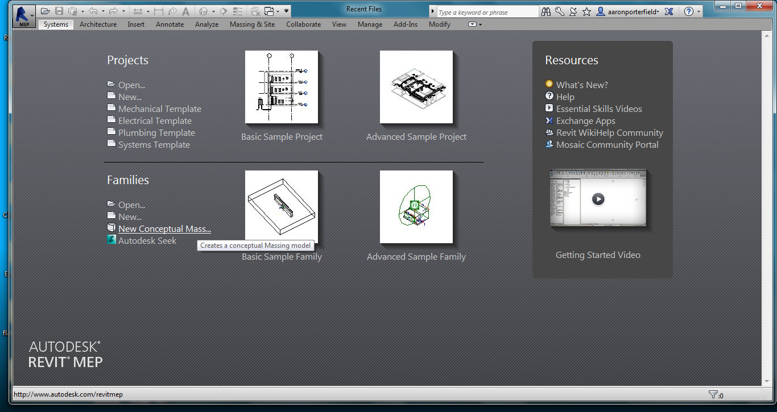Screen dimensions: 777x412
Task: Open the Basic Sample Family thumbnail
Action: pyautogui.click(x=282, y=207)
